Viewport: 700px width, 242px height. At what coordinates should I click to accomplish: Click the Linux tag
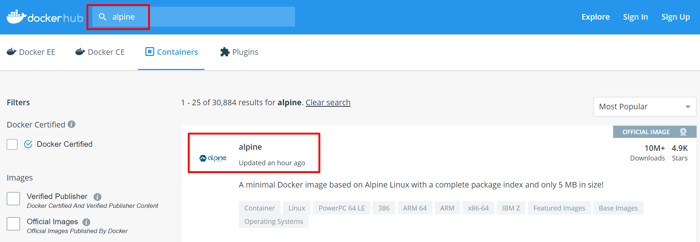click(297, 208)
